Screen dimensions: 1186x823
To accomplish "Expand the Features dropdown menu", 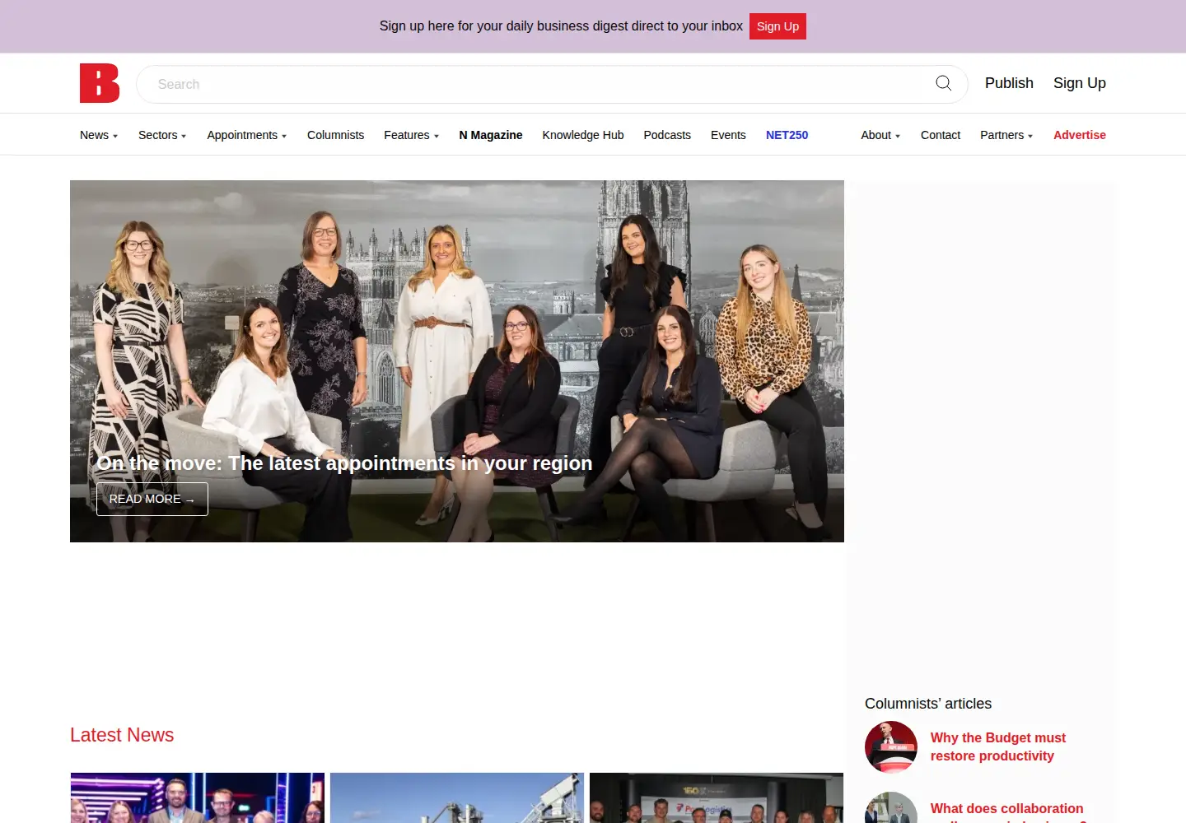I will 412,135.
